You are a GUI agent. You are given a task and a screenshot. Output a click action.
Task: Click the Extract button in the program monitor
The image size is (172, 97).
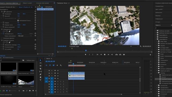pos(120,54)
